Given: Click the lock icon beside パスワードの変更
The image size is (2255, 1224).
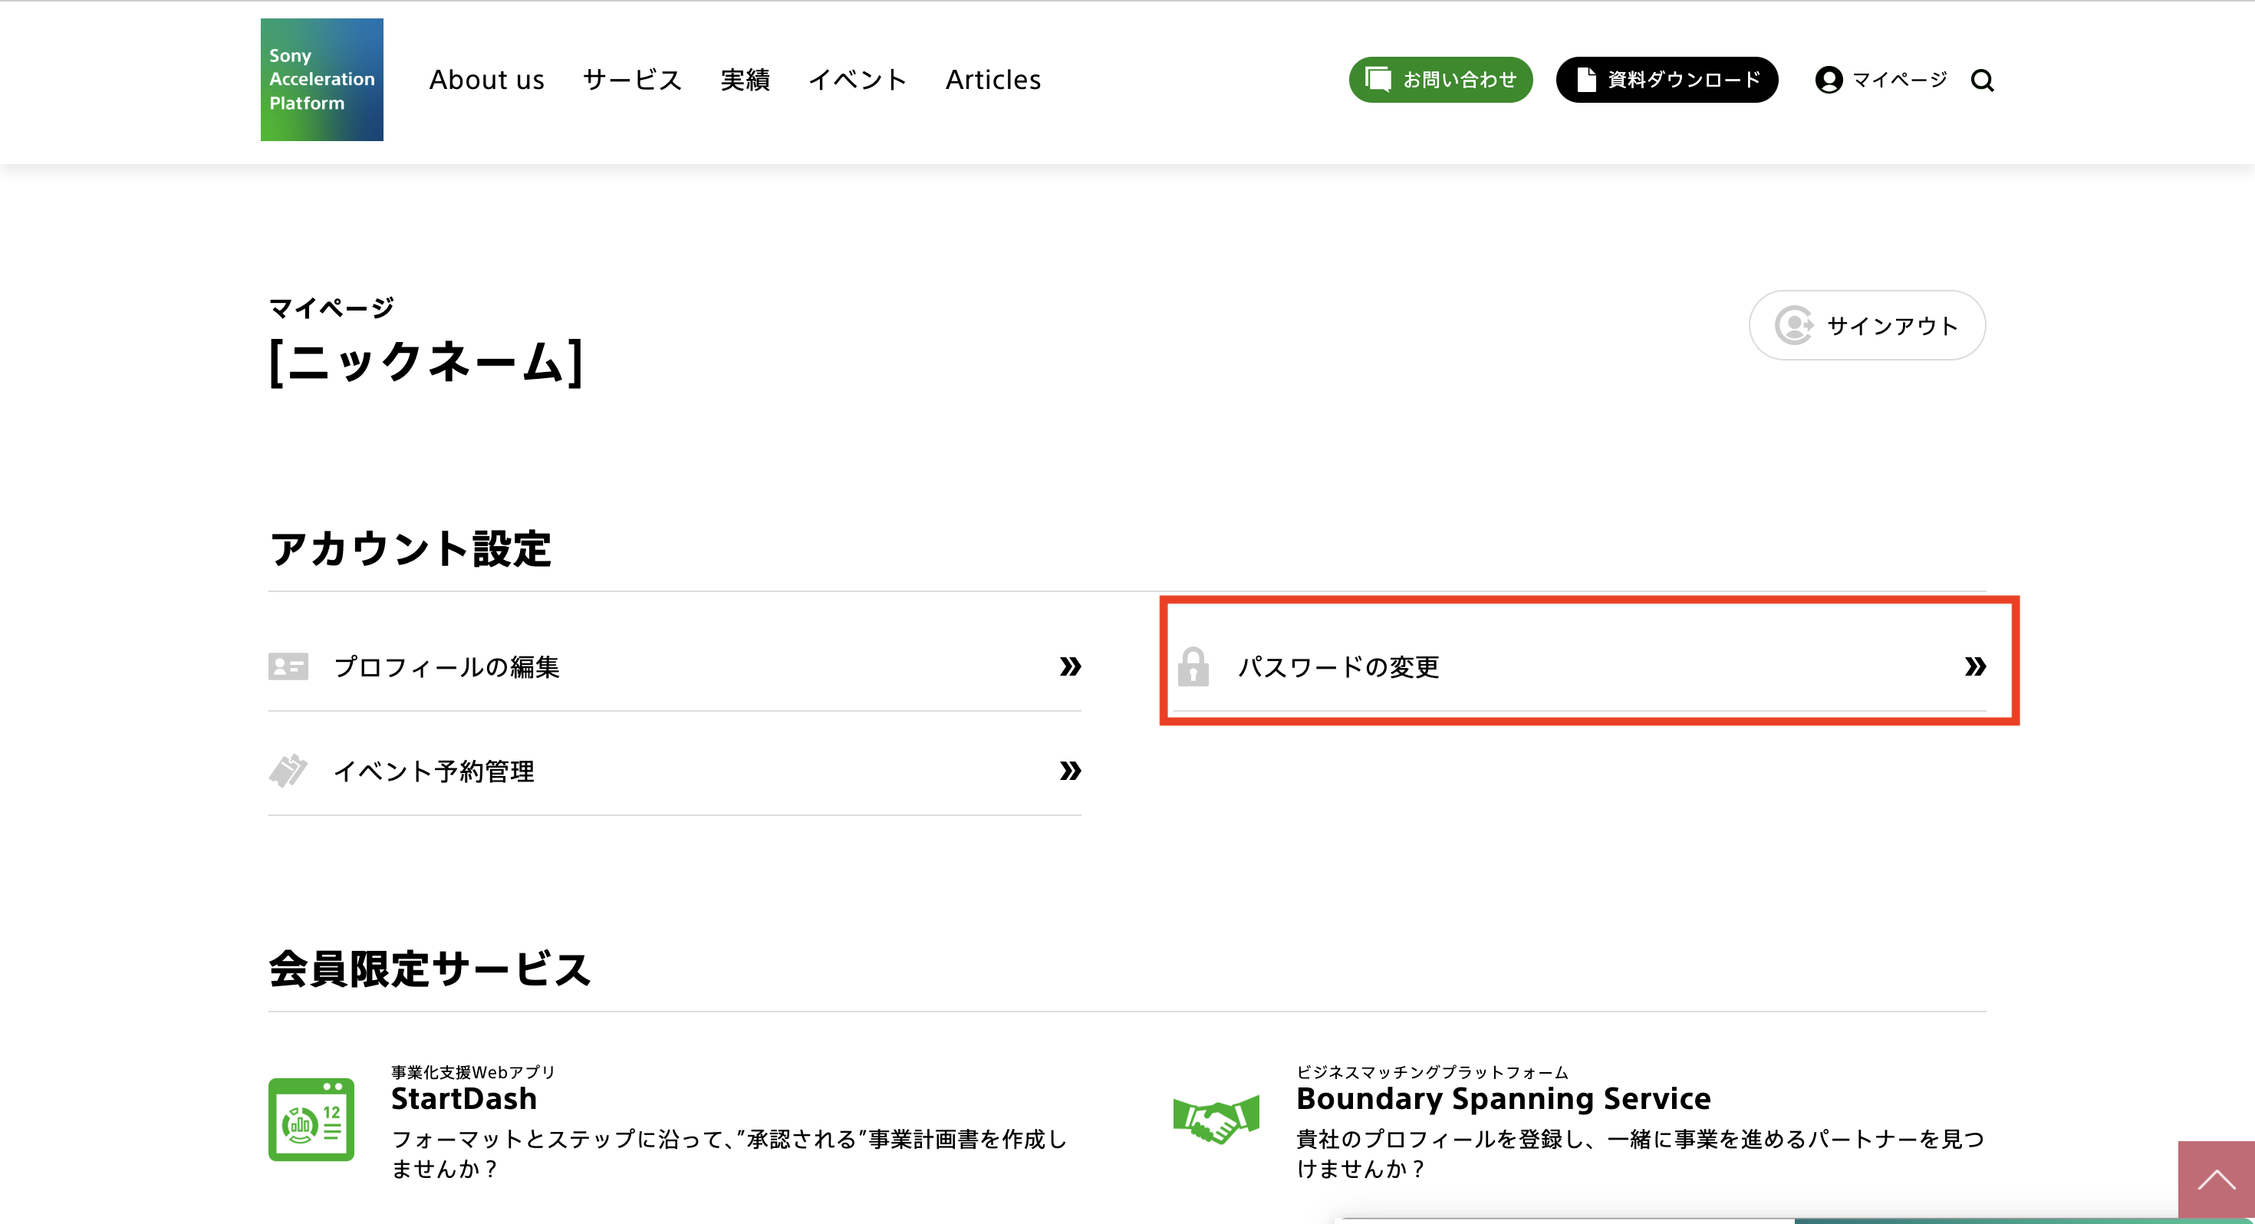Looking at the screenshot, I should [x=1192, y=666].
